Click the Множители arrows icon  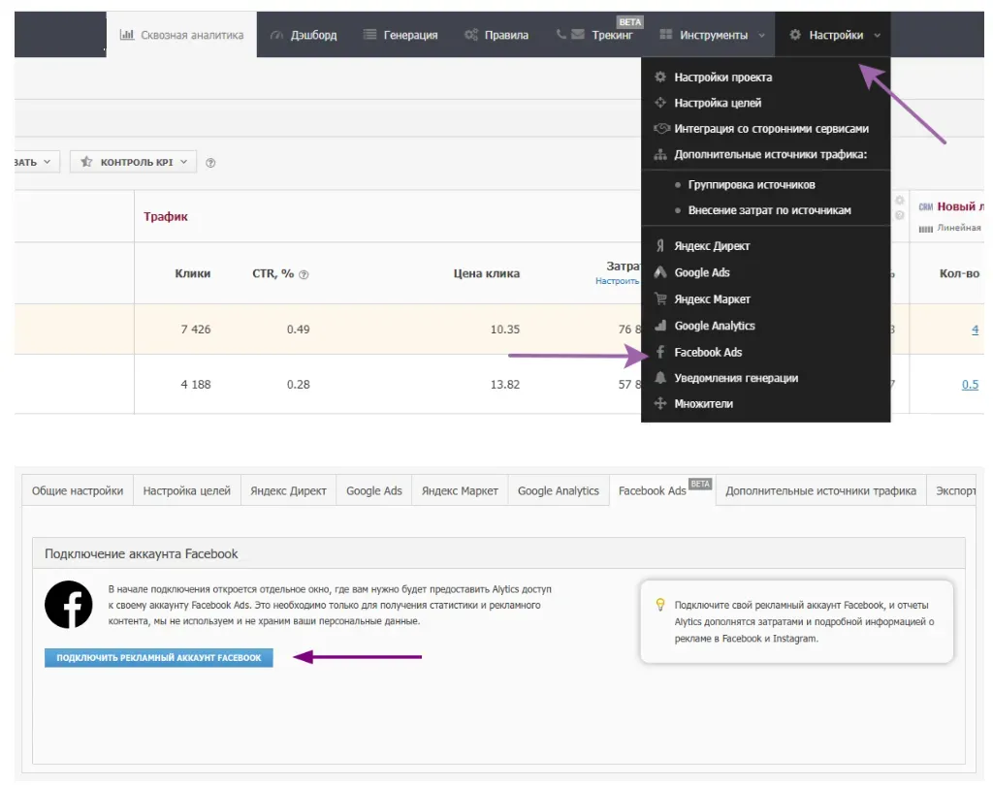(659, 403)
